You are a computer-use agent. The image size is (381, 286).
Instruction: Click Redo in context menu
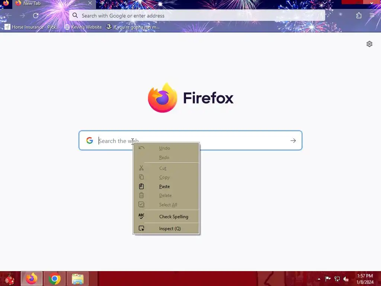(x=166, y=158)
